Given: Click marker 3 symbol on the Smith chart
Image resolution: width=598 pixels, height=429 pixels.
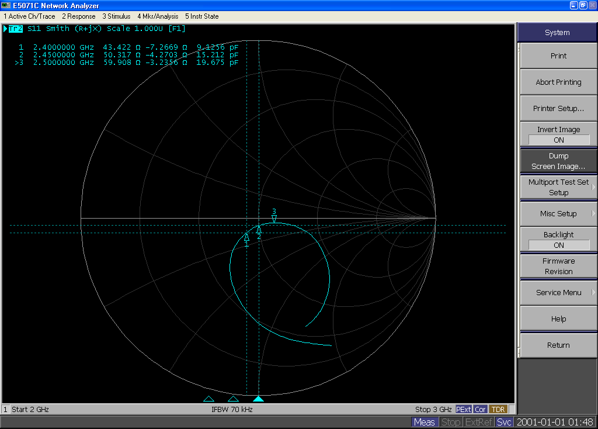Looking at the screenshot, I should 274,217.
